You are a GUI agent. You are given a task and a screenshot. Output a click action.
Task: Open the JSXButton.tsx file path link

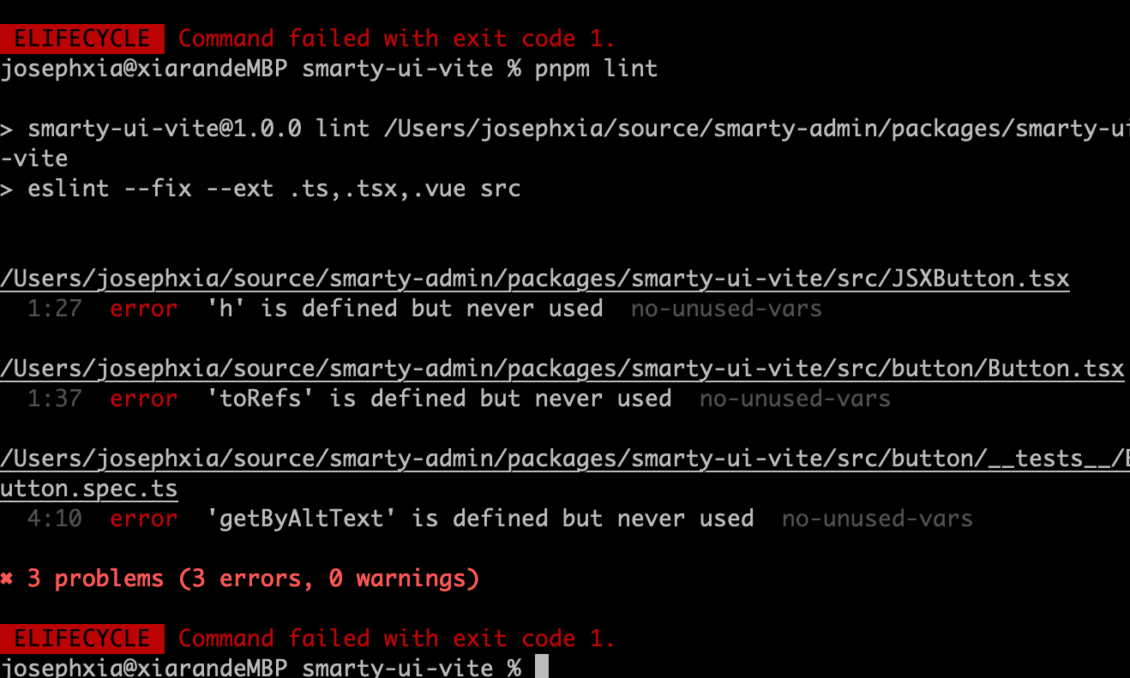[535, 279]
